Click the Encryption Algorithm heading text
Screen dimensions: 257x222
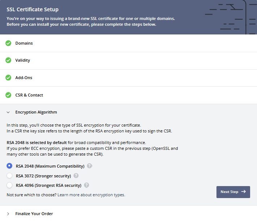point(36,112)
